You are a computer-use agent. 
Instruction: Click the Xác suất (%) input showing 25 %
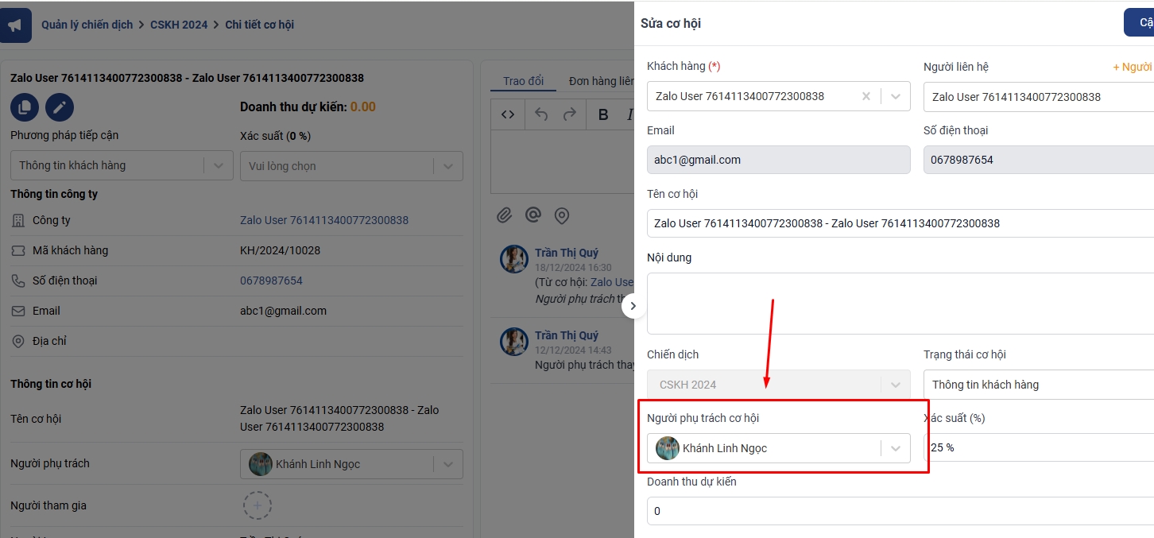(1039, 447)
